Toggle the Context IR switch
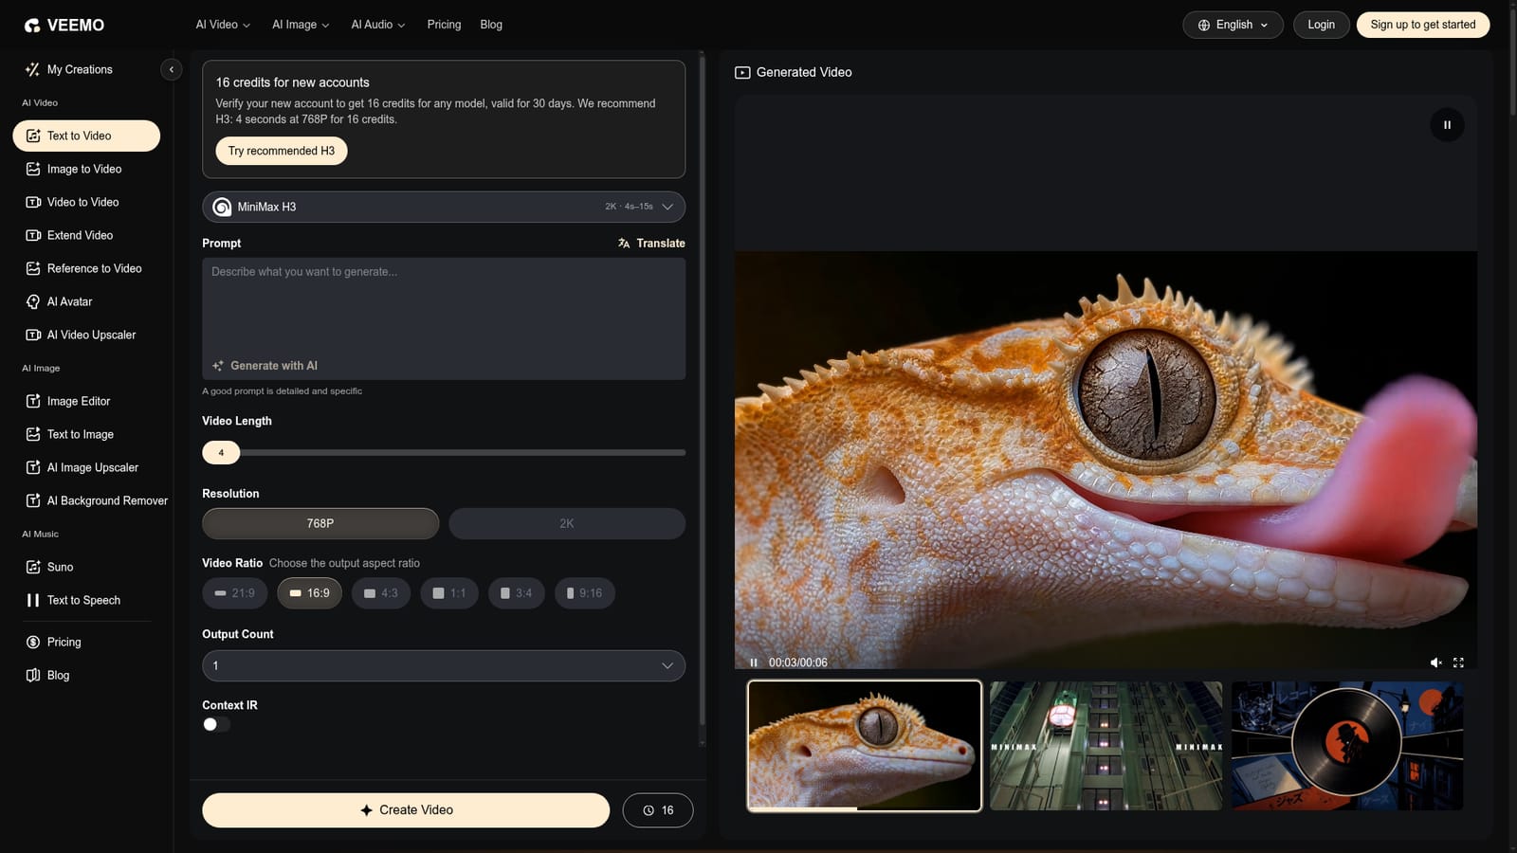This screenshot has height=853, width=1517. click(216, 724)
